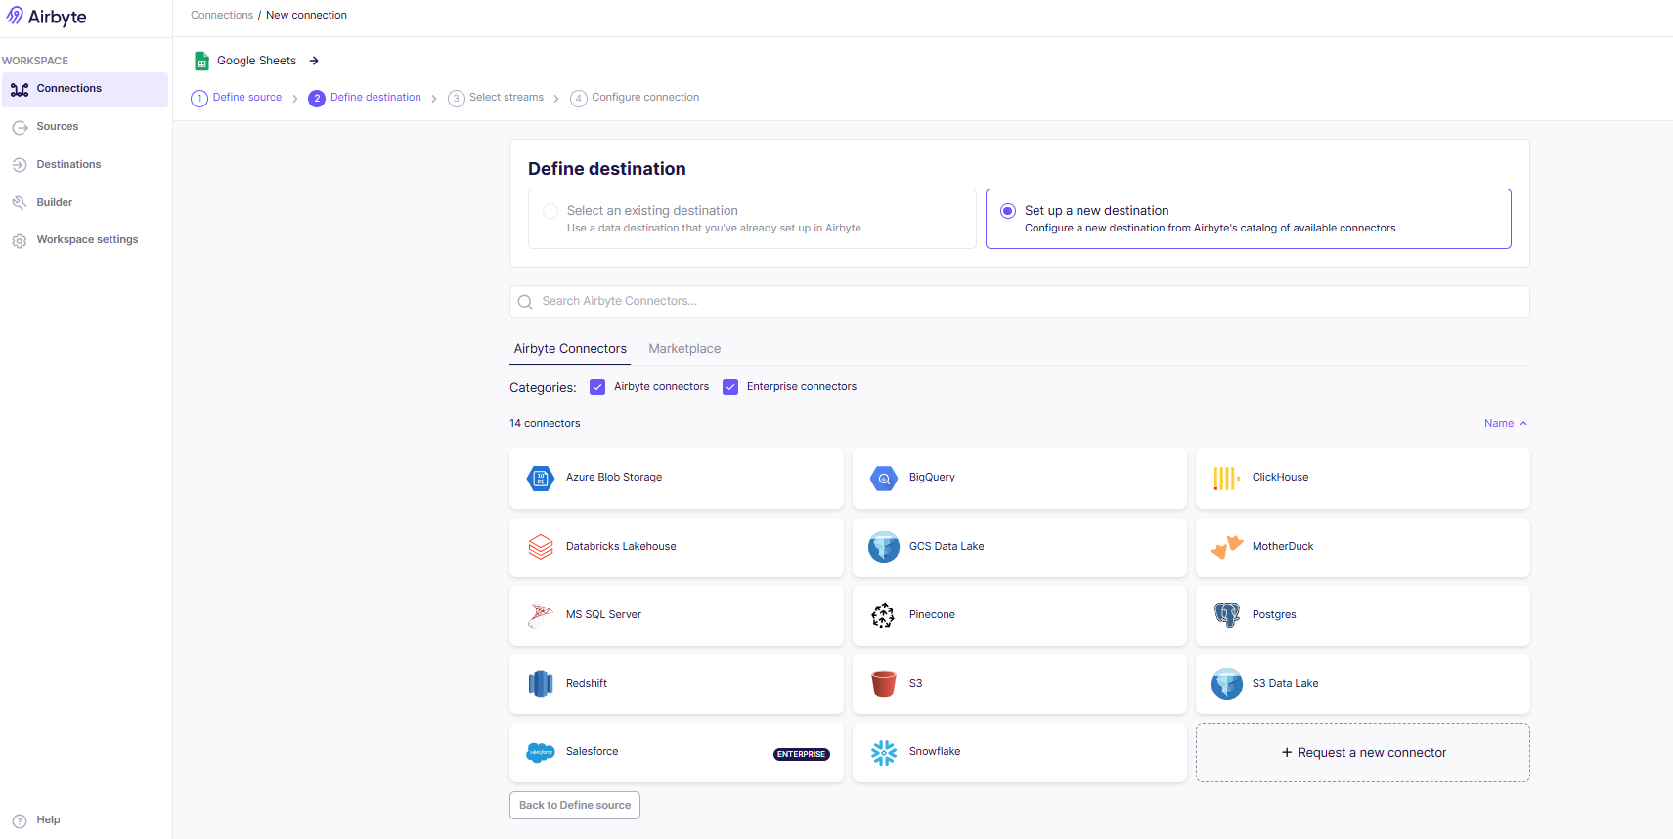
Task: Choose the GCS Data Lake icon
Action: [884, 547]
